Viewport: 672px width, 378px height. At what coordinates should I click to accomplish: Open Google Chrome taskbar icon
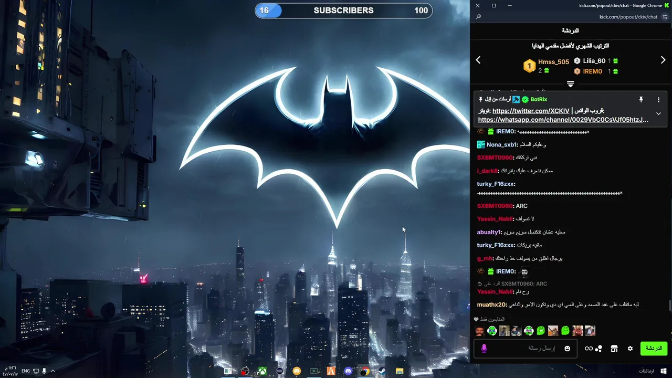pyautogui.click(x=365, y=371)
